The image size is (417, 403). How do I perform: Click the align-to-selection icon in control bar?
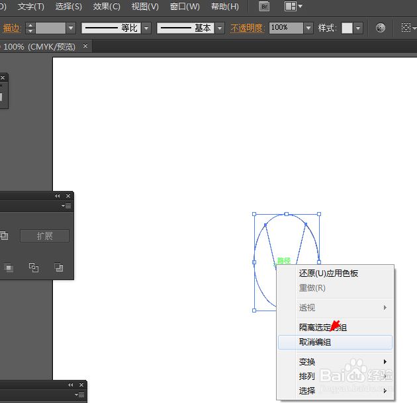pos(406,28)
